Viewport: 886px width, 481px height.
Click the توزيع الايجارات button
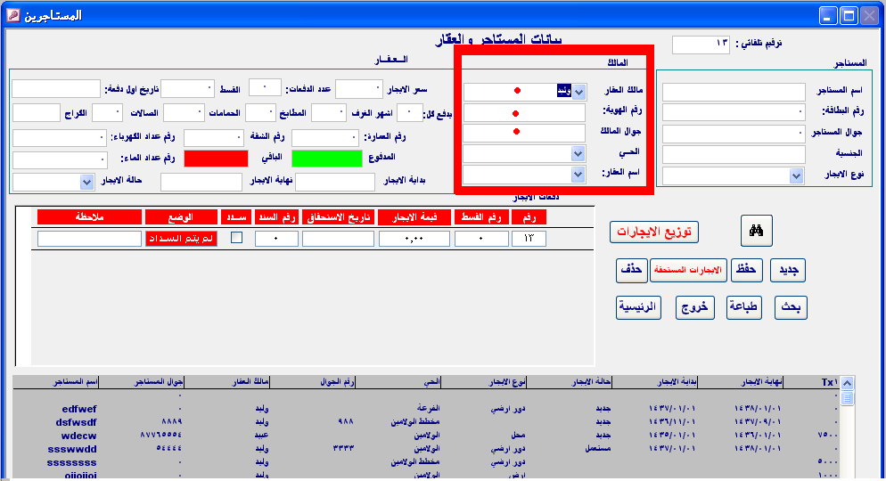click(x=653, y=232)
